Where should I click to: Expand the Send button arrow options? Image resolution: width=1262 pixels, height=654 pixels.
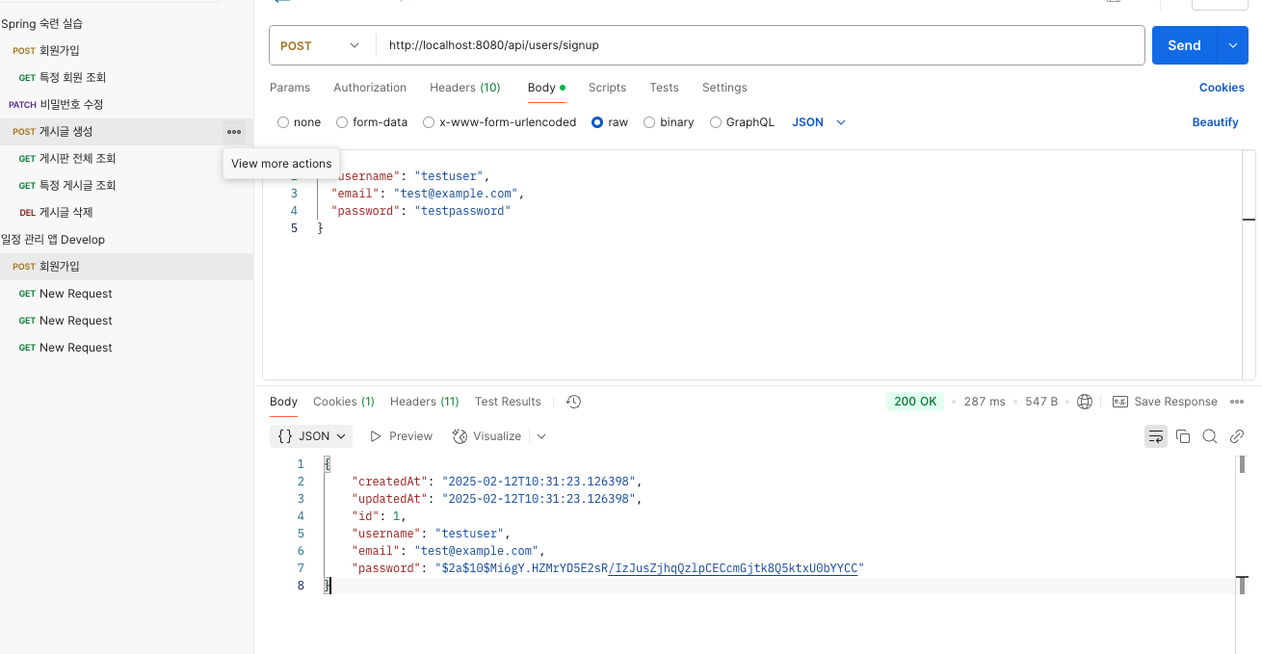1233,45
